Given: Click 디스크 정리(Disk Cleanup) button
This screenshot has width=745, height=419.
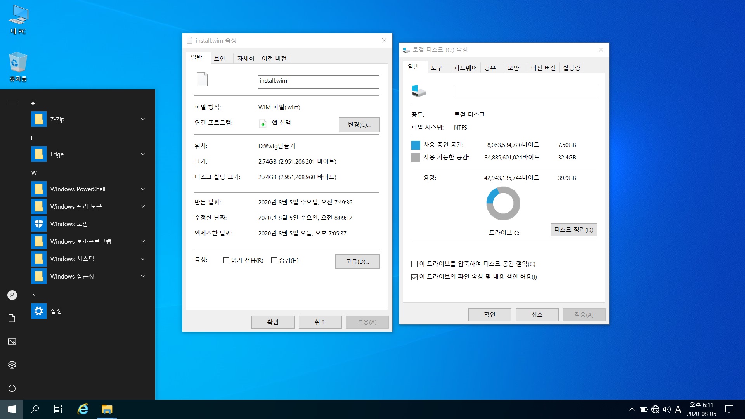Looking at the screenshot, I should pyautogui.click(x=573, y=229).
